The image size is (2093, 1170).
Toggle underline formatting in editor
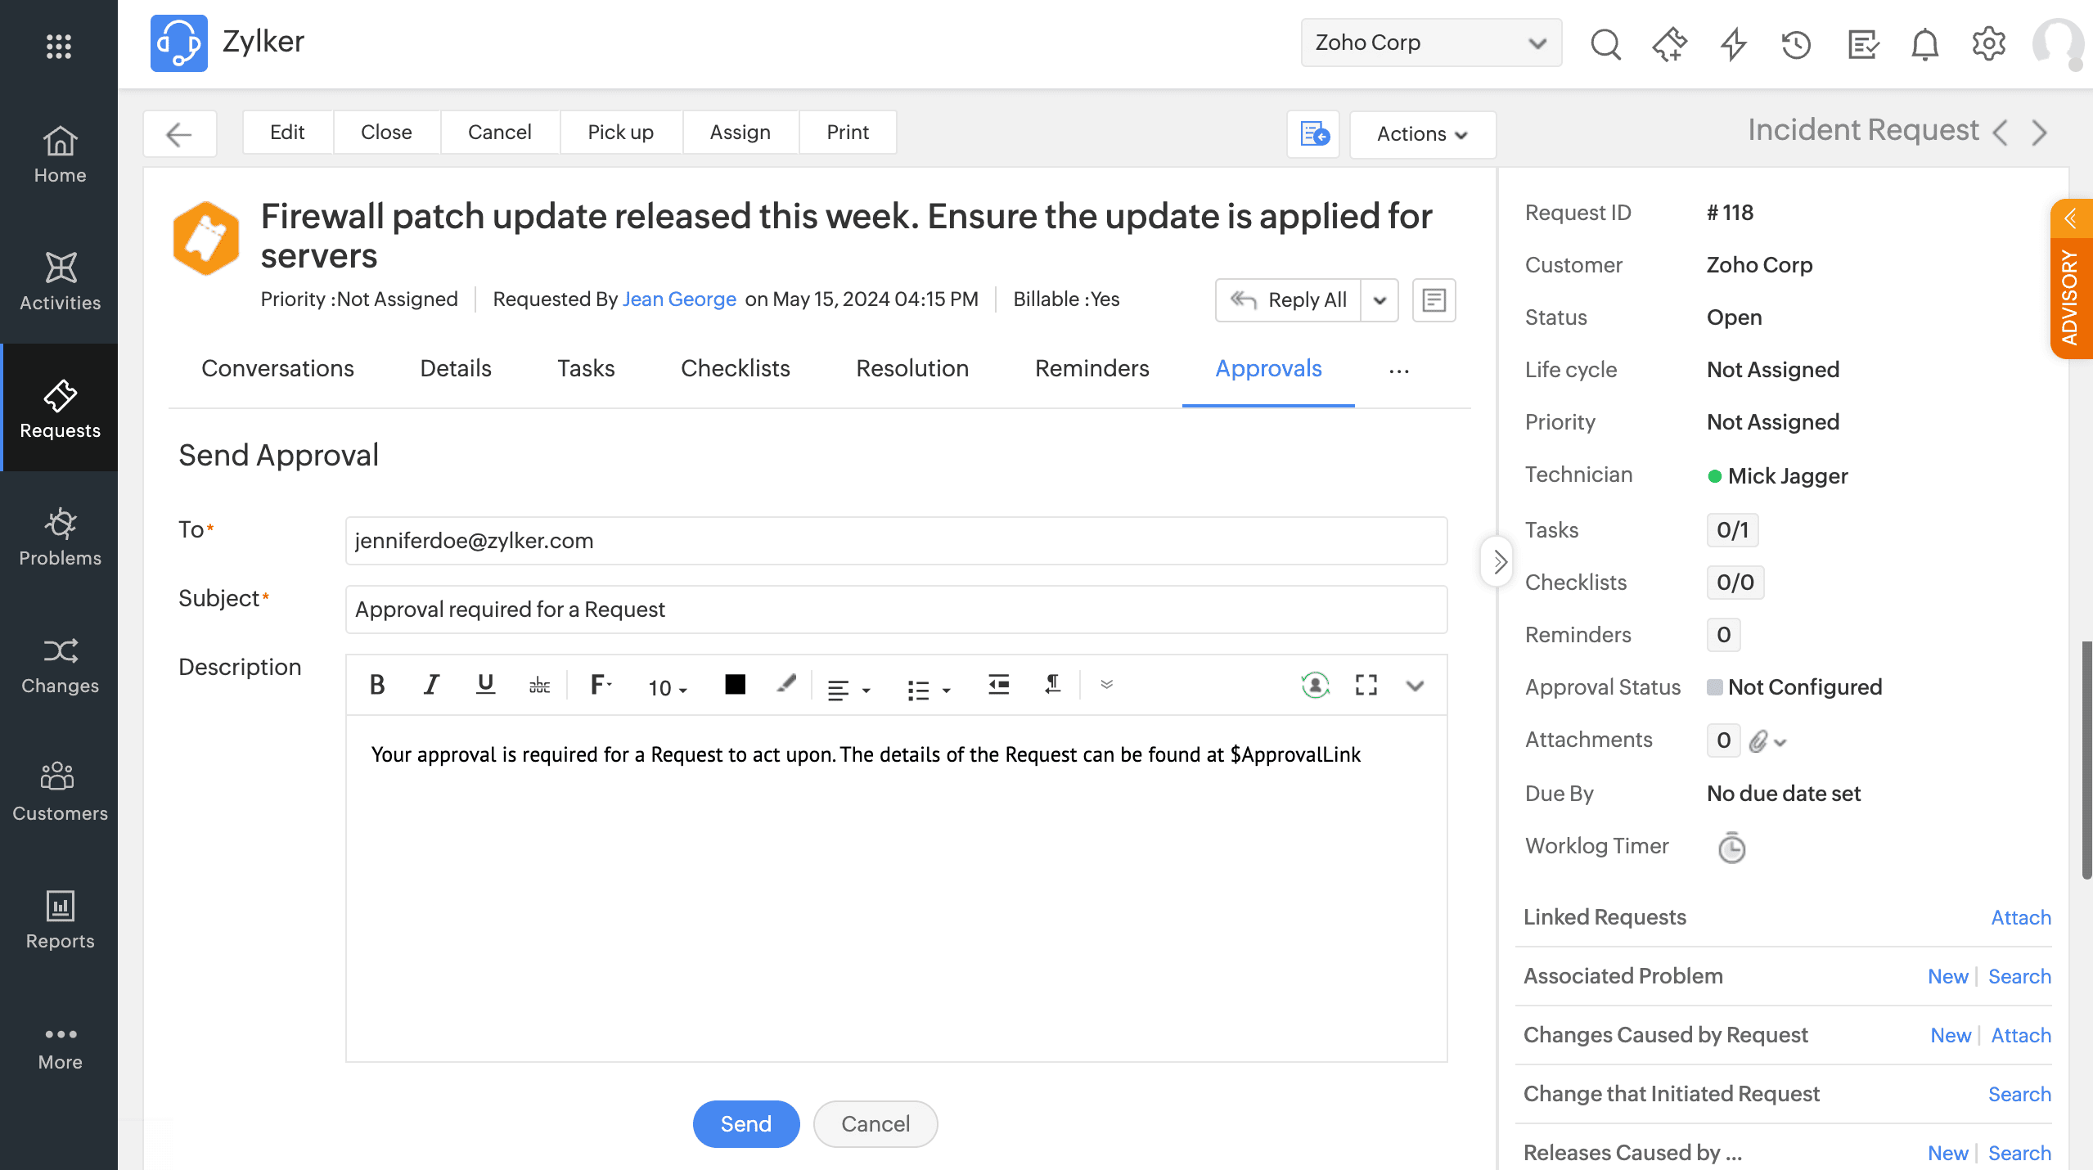485,685
